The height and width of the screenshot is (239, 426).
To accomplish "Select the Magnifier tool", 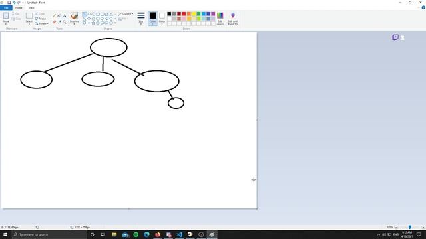I will pyautogui.click(x=65, y=22).
